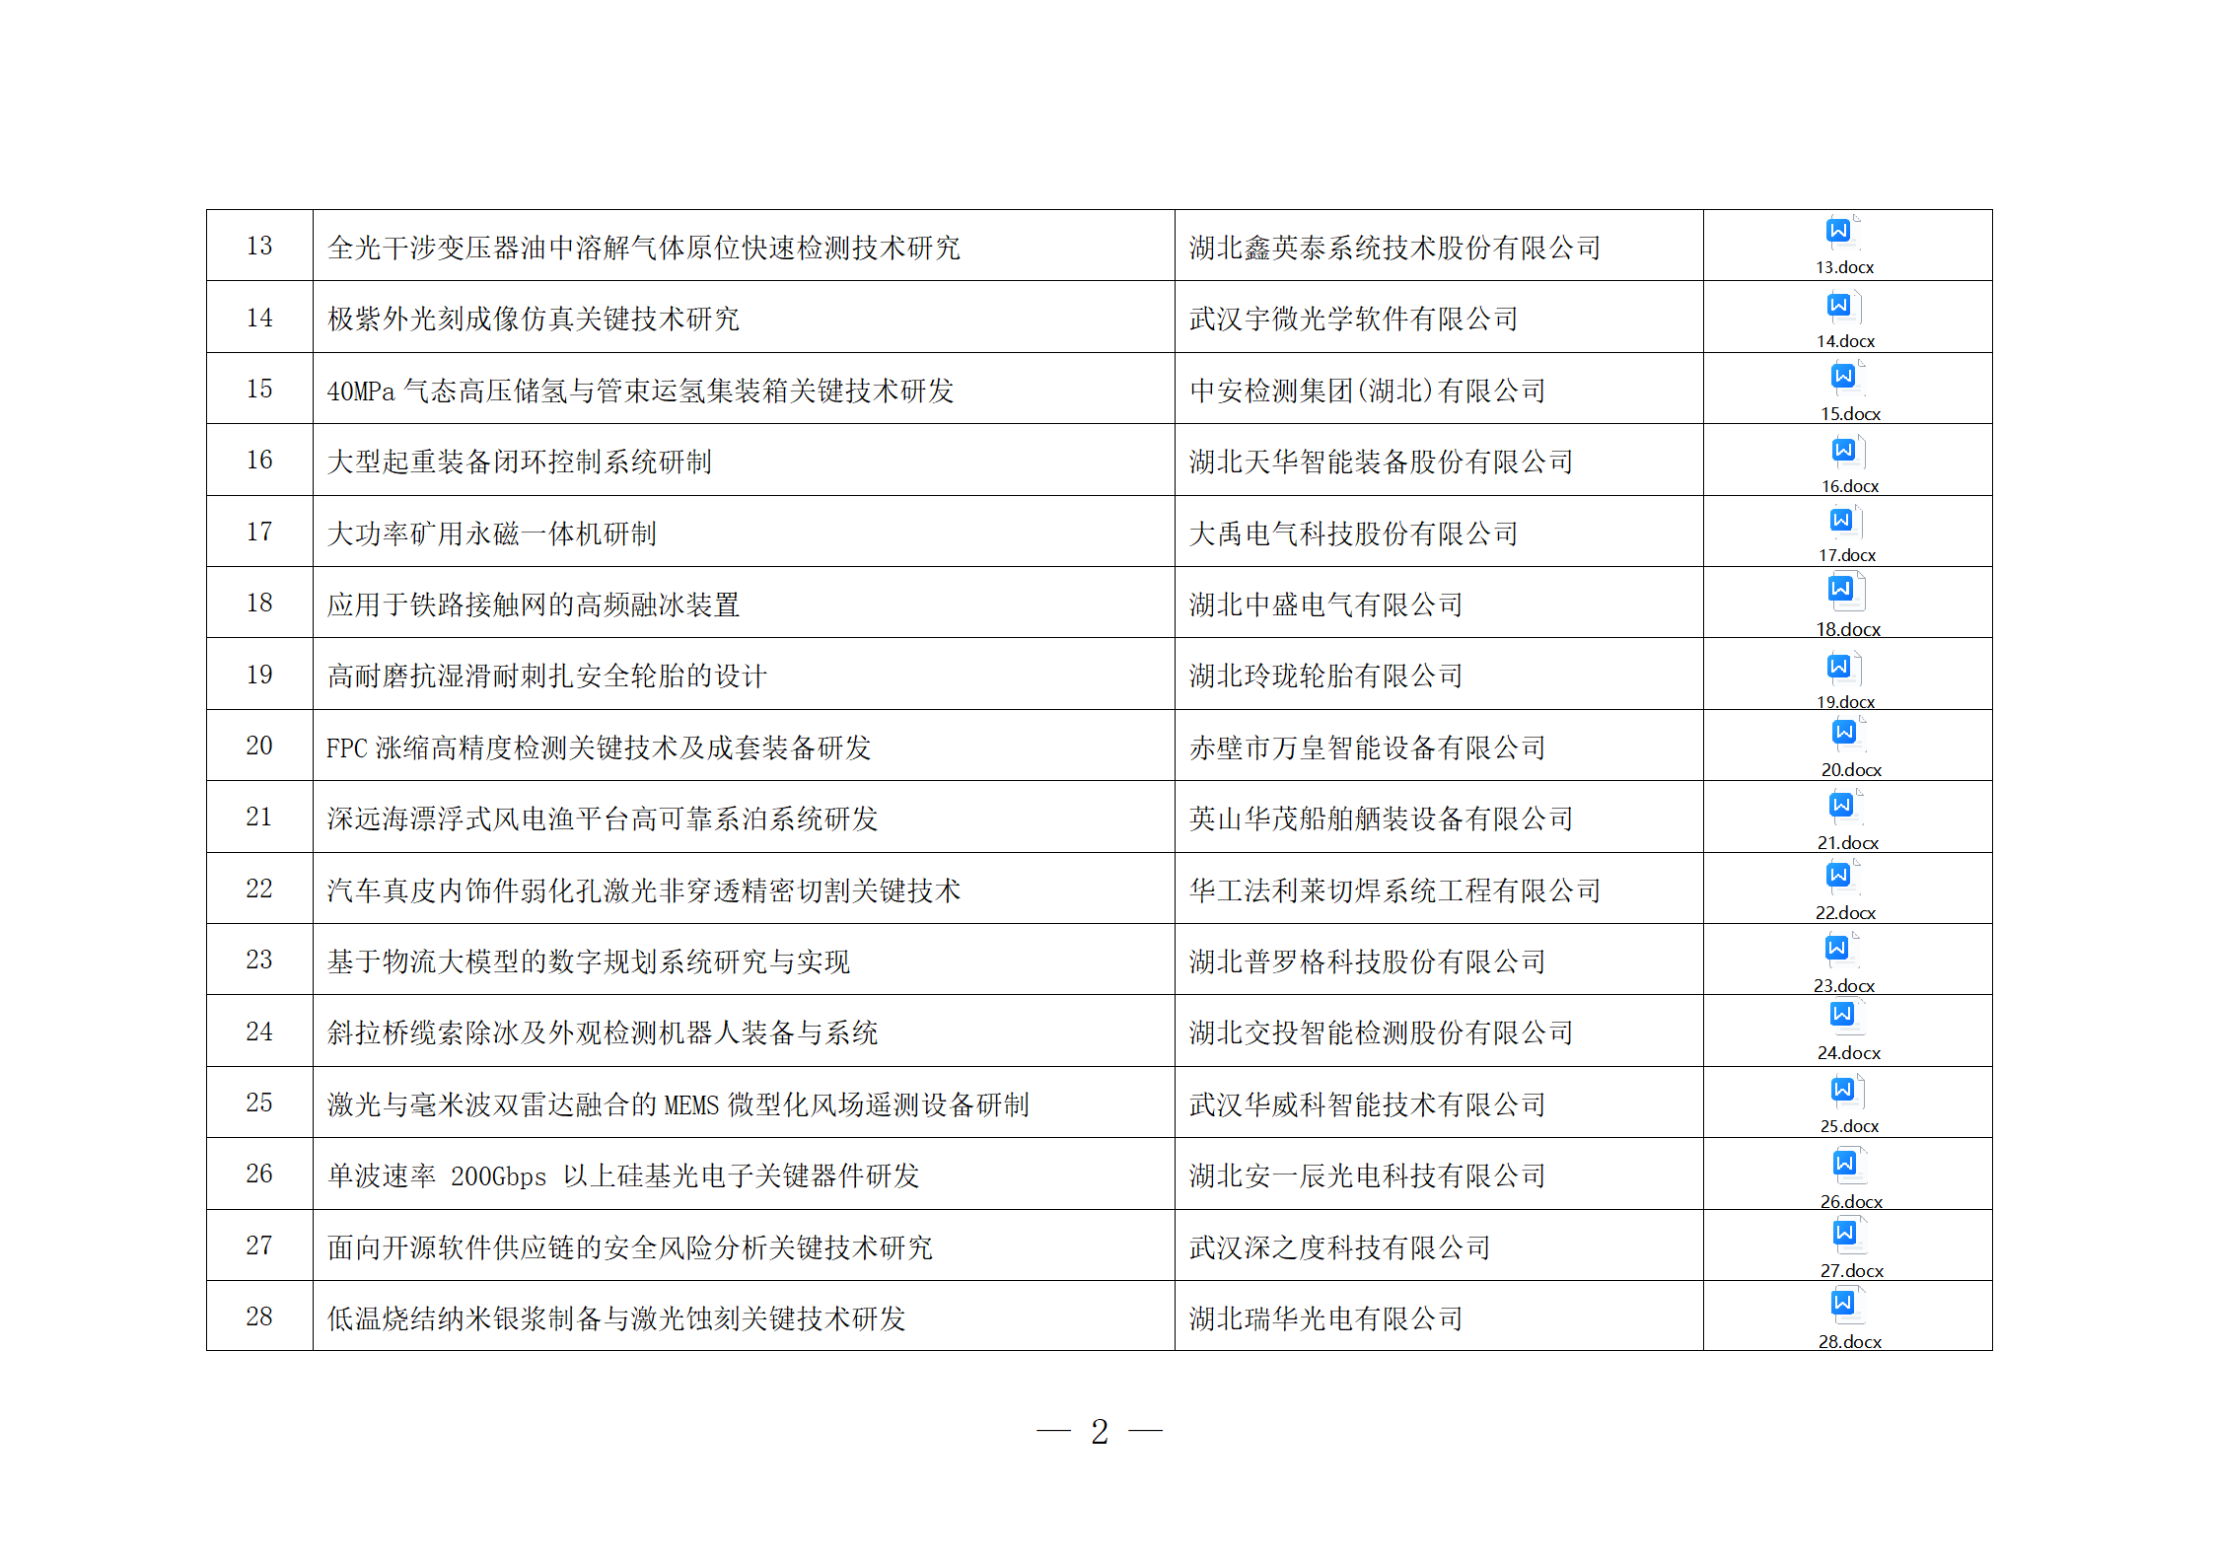Click row number 22 cell
The height and width of the screenshot is (1565, 2214).
click(259, 889)
